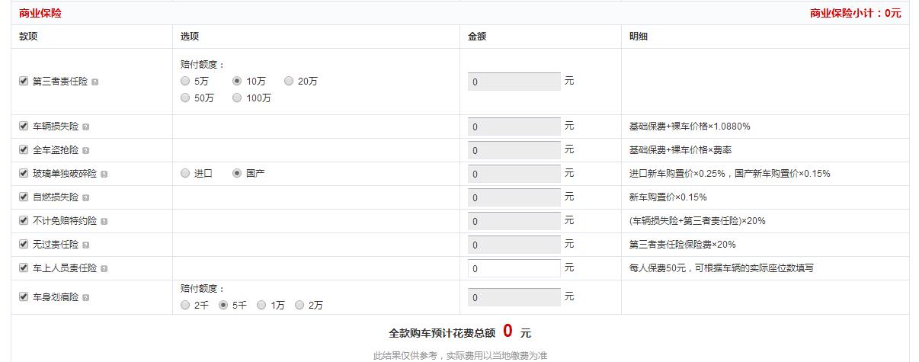
Task: Select 2千 scratch coverage amount
Action: tap(185, 305)
